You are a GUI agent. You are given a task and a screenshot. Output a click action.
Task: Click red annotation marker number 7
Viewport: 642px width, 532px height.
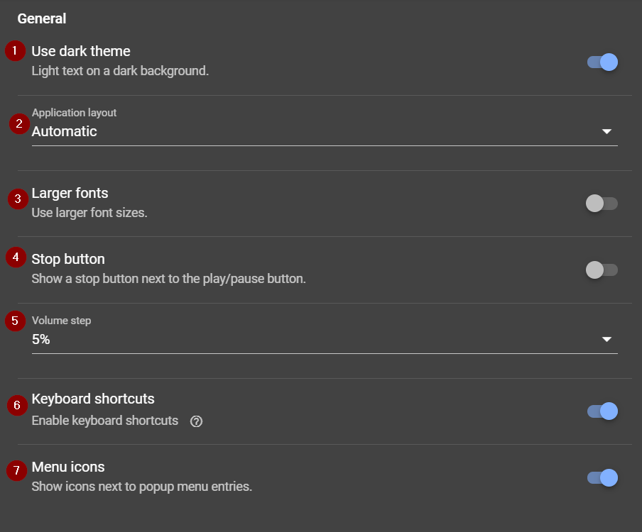(x=17, y=471)
